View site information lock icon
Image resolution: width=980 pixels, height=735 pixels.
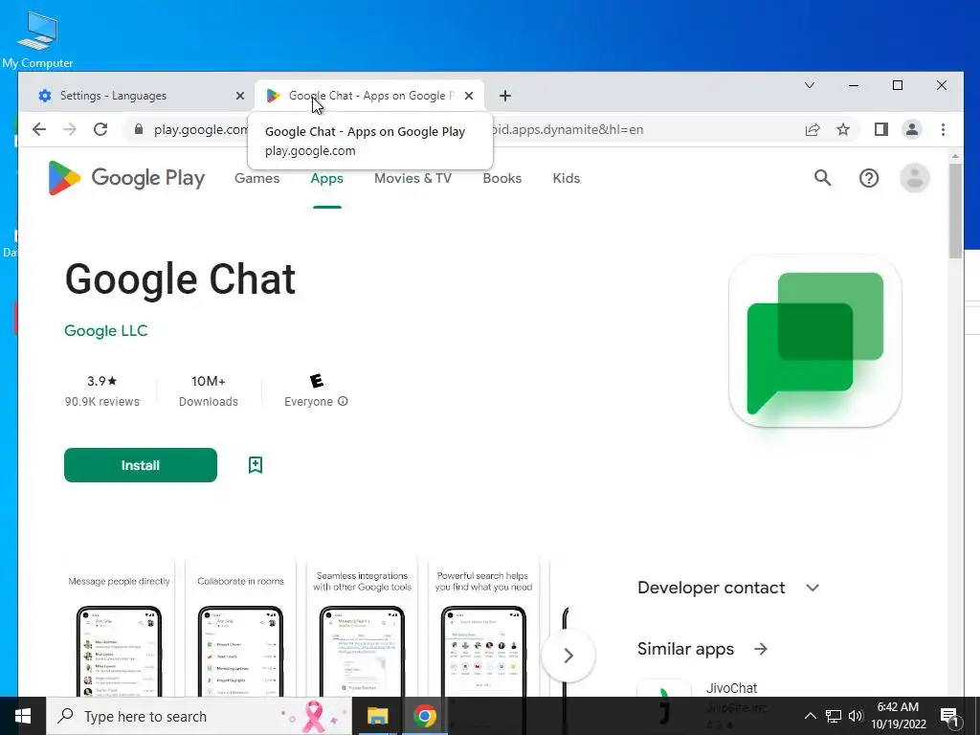(x=139, y=129)
